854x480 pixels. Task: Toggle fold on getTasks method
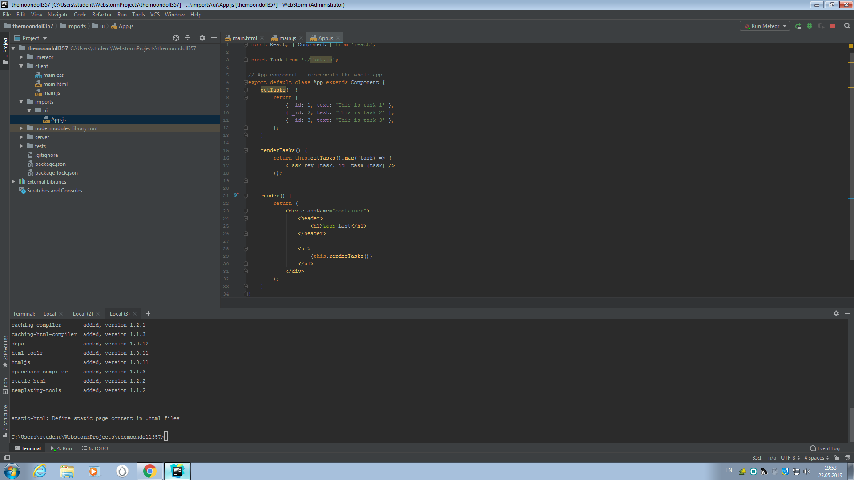[246, 90]
